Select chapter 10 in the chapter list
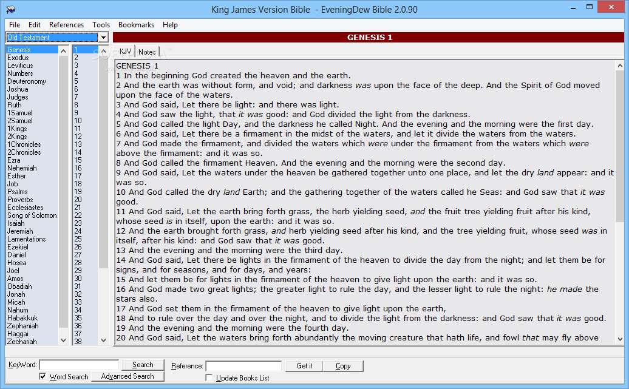Screen dimensions: 629x389 [x=86, y=121]
